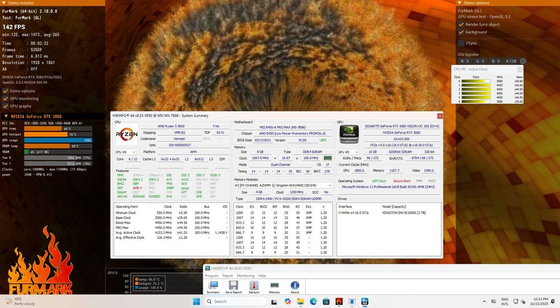Open Sensors thermometer icon in HWiNFO
The height and width of the screenshot is (308, 560).
(x=254, y=287)
